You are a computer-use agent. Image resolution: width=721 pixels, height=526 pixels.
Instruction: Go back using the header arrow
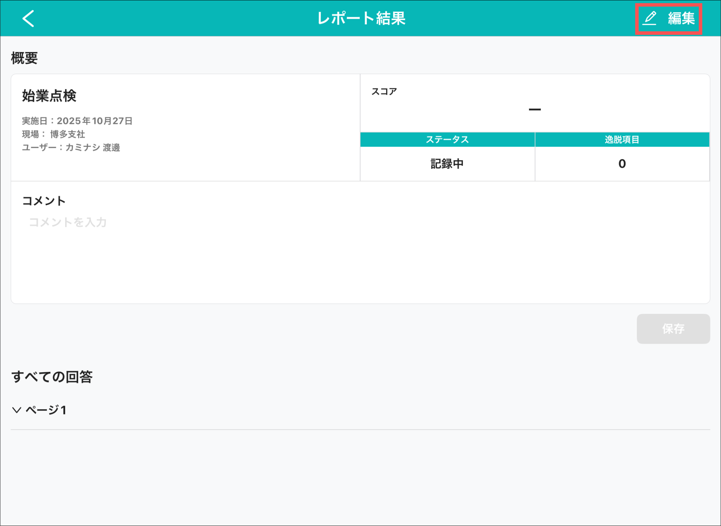coord(28,18)
